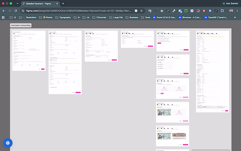This screenshot has height=151, width=241.
Task: Expand the tab search chevron
Action: coord(18,3)
